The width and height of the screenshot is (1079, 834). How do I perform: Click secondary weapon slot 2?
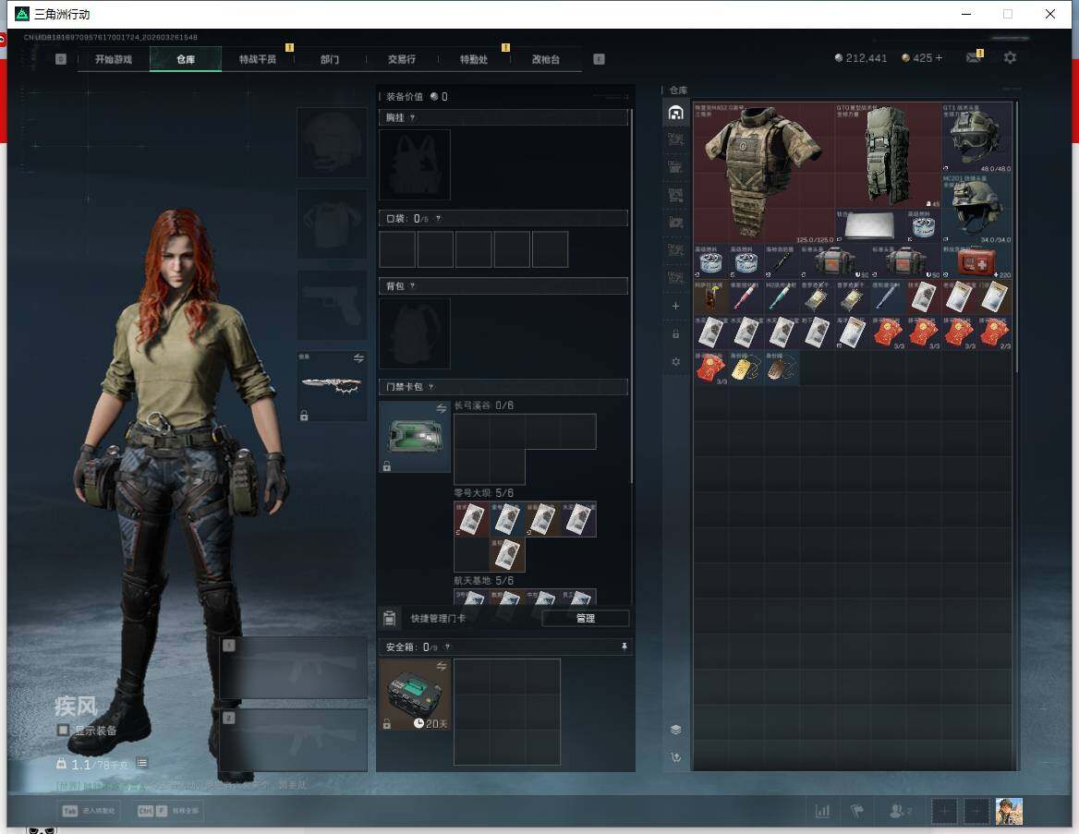[294, 741]
